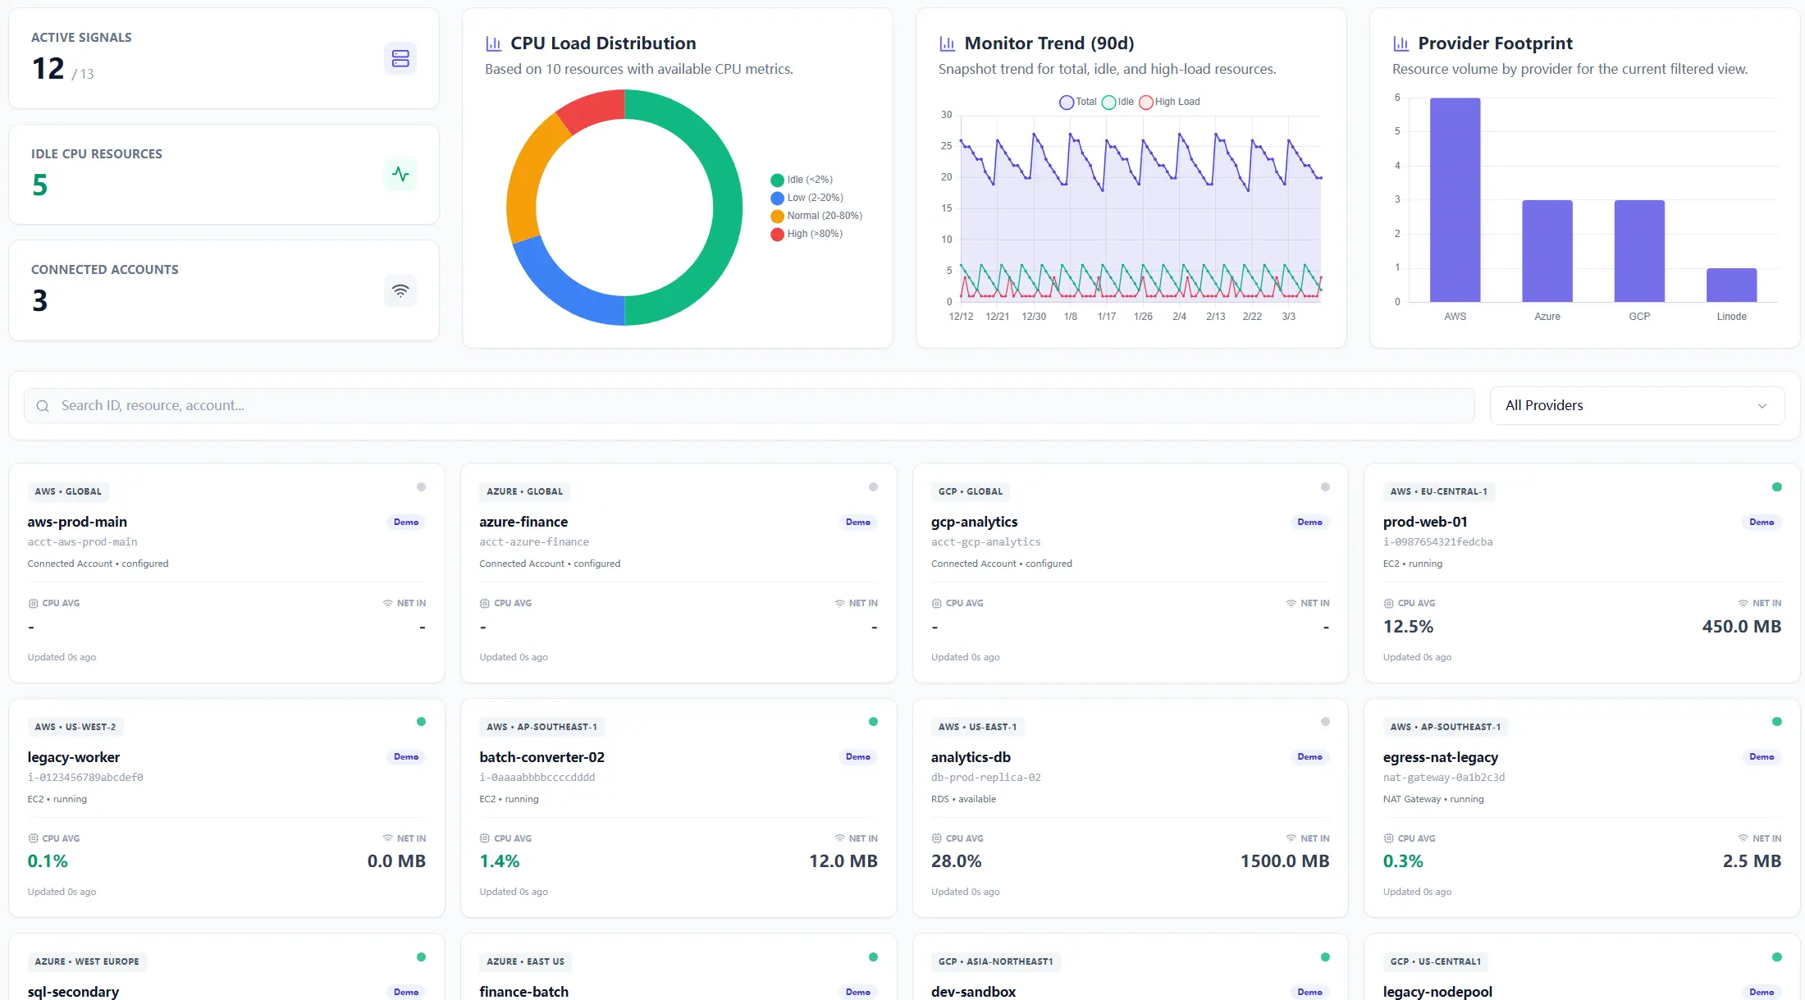This screenshot has height=1000, width=1805.
Task: Click the search magnifier icon
Action: (x=43, y=406)
